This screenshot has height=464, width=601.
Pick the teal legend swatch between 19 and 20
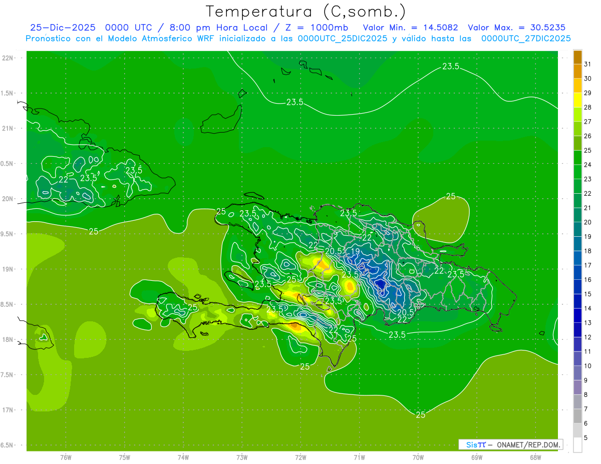click(577, 229)
